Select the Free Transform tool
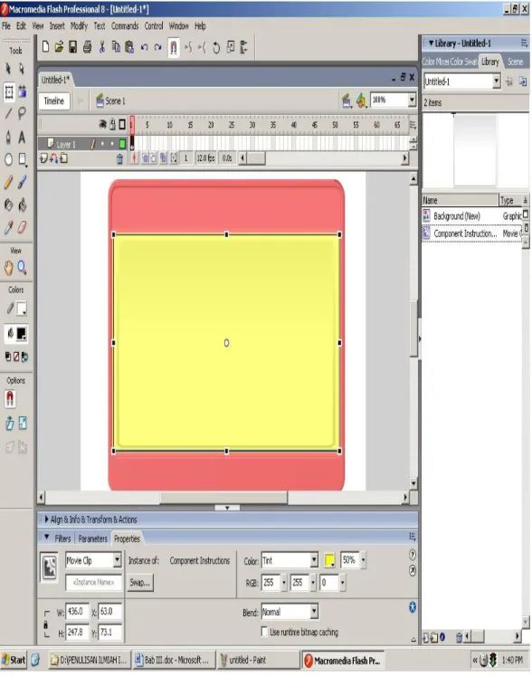The width and height of the screenshot is (532, 676). 9,91
